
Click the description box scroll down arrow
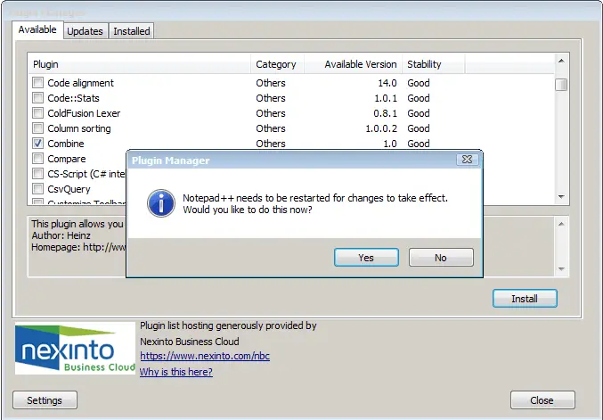point(561,268)
